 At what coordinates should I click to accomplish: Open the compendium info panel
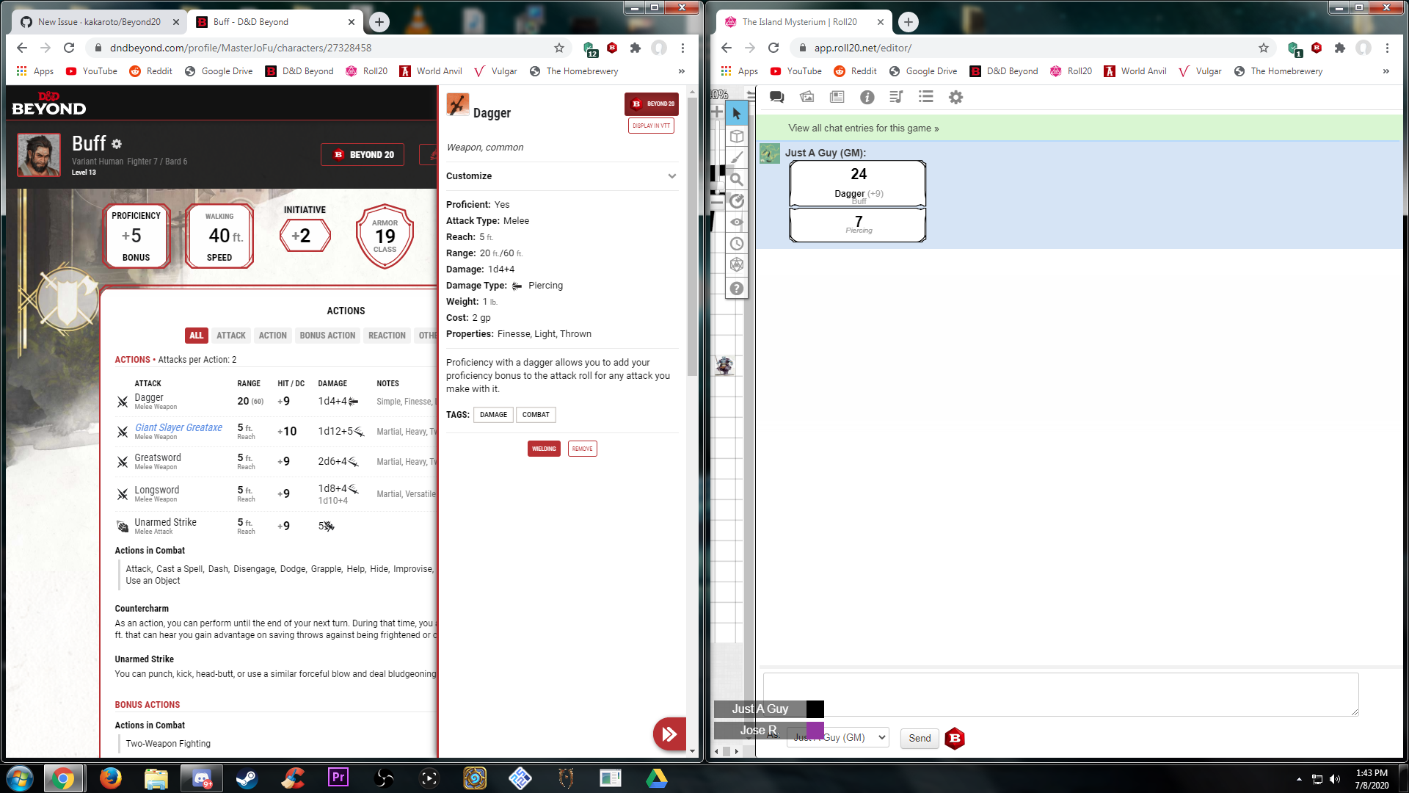pos(867,96)
